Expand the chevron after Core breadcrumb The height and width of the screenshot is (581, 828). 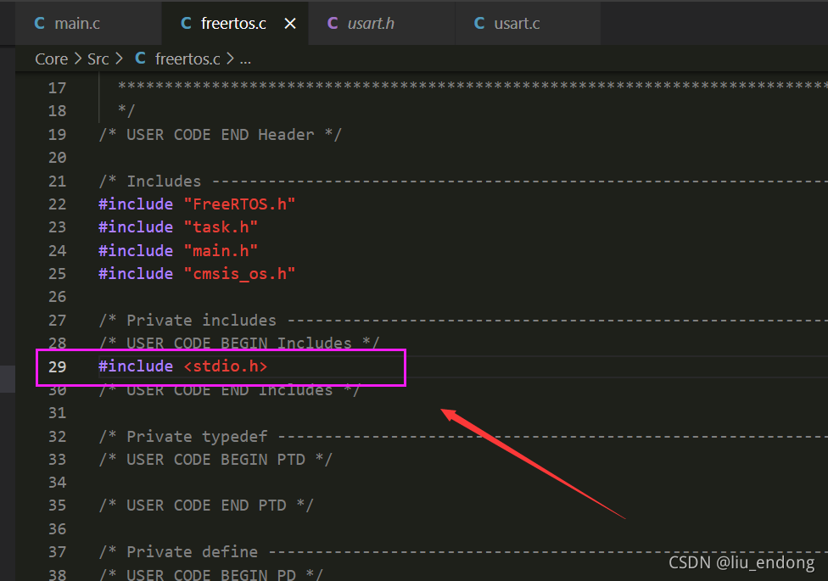[x=78, y=59]
